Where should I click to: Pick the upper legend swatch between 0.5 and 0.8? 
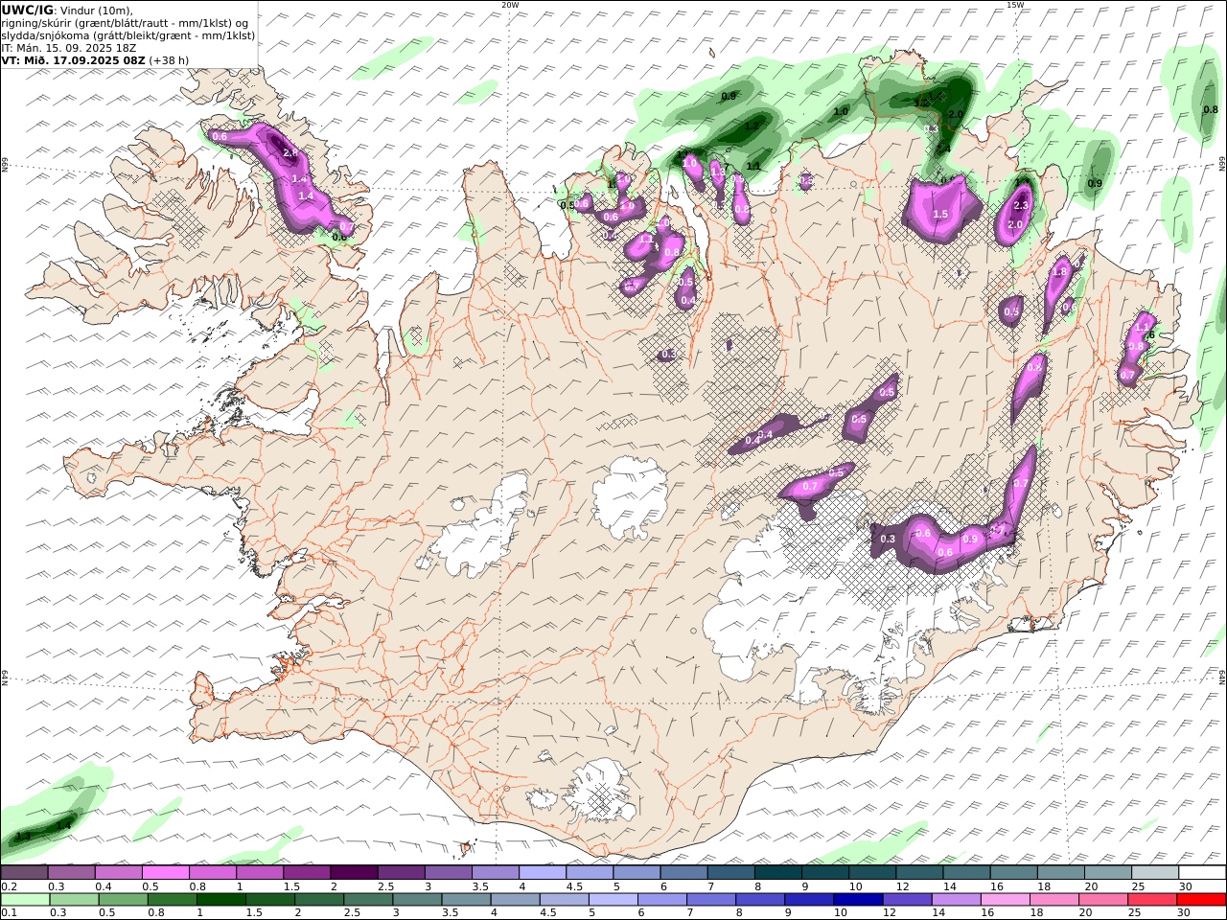tap(165, 872)
